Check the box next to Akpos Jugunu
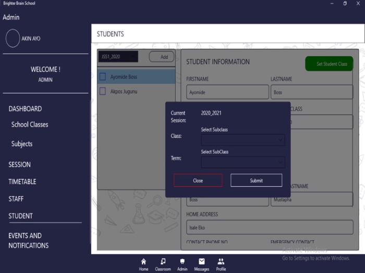Viewport: 365px width, 273px height. click(103, 92)
